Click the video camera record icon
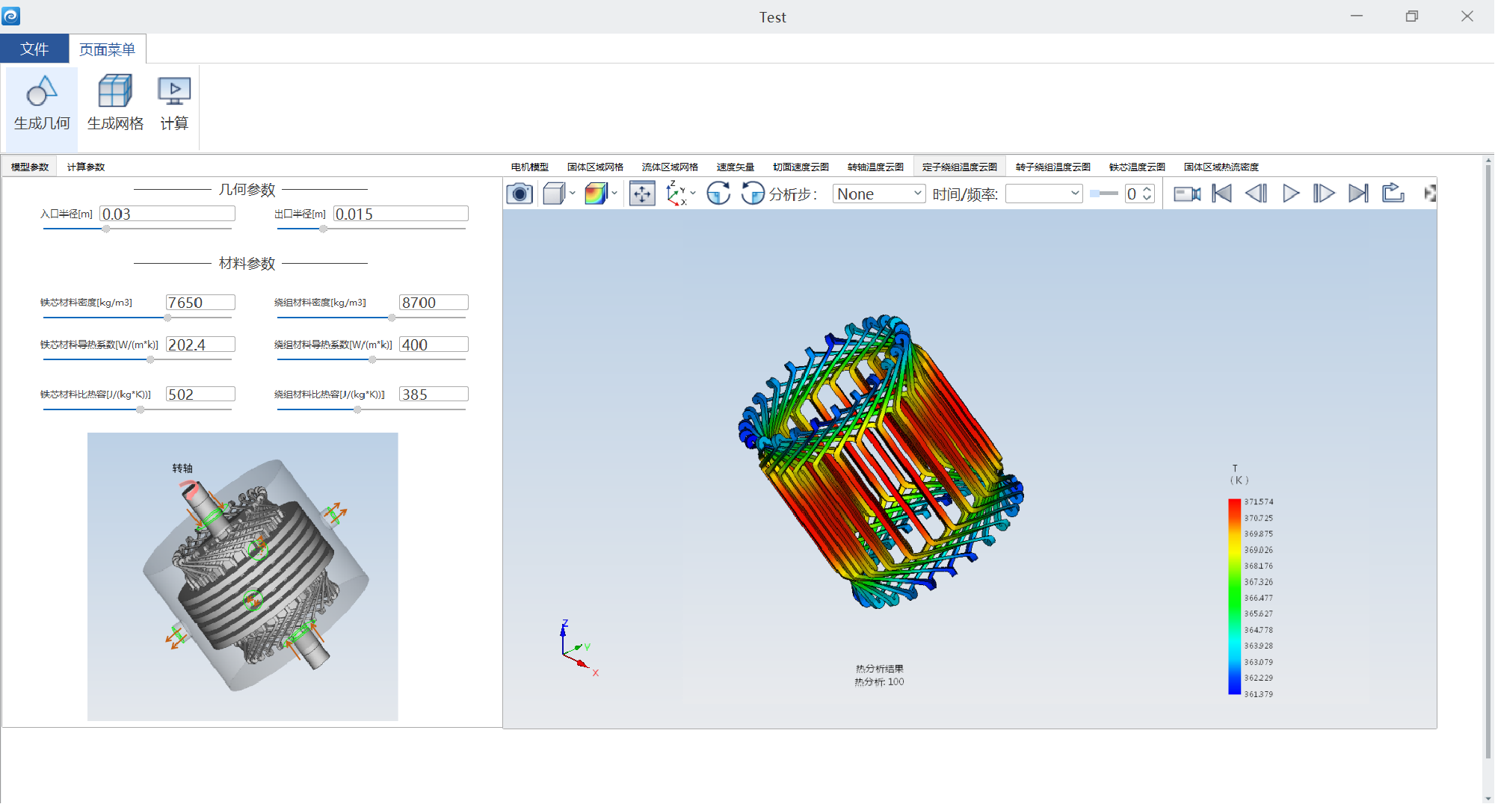The height and width of the screenshot is (804, 1495). (1187, 194)
